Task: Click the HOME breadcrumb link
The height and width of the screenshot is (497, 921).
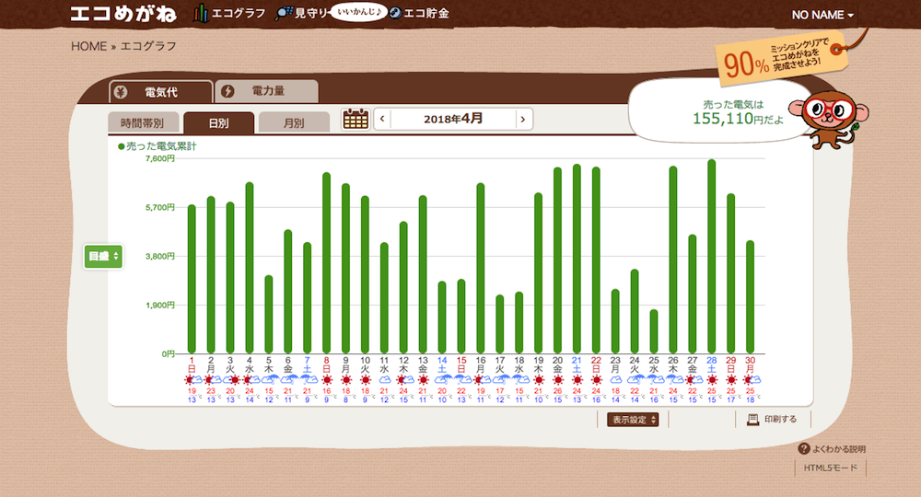Action: click(88, 46)
